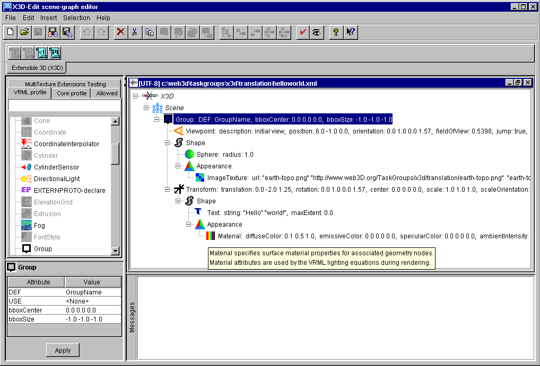
Task: Collapse the first Shape node expander
Action: pos(168,143)
